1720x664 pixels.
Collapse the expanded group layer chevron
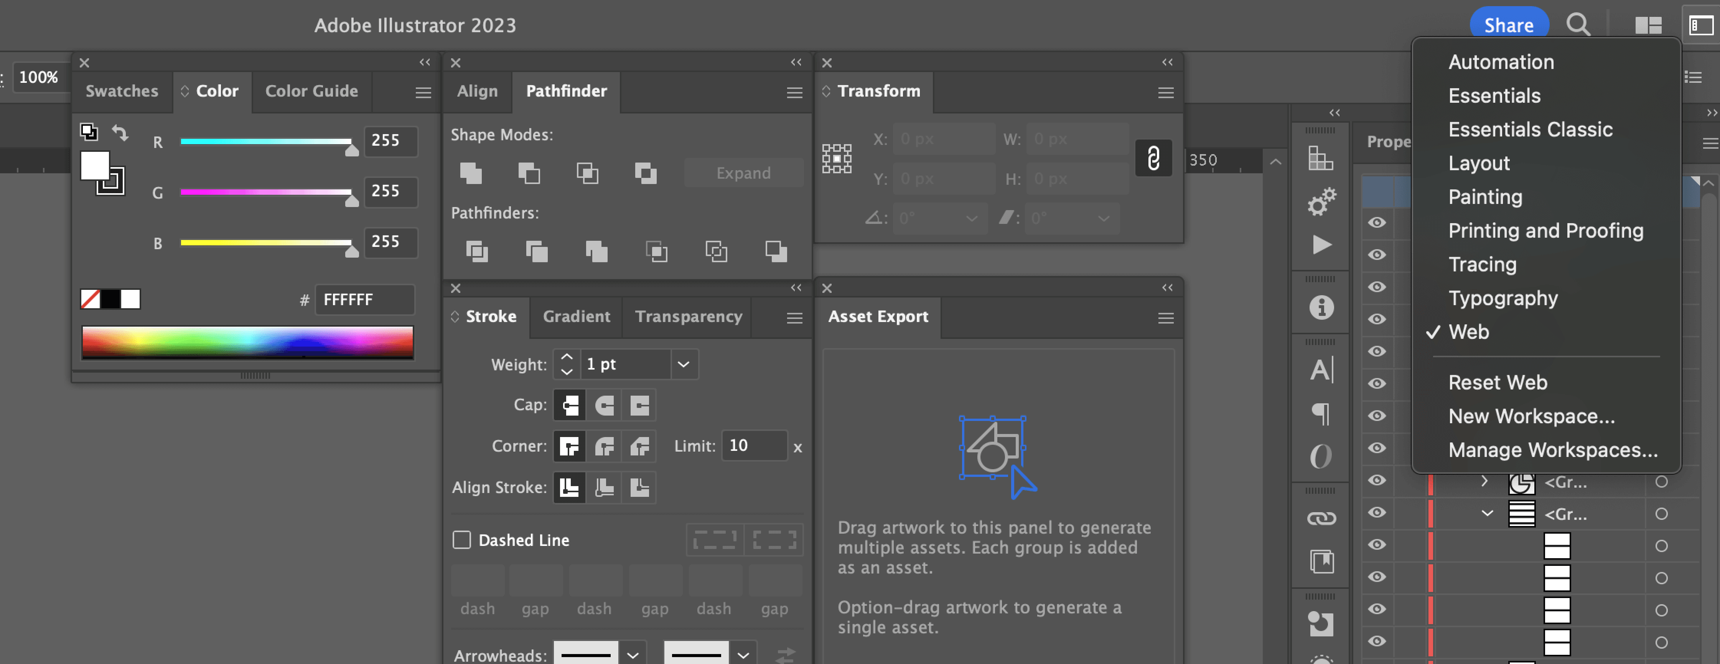1487,513
